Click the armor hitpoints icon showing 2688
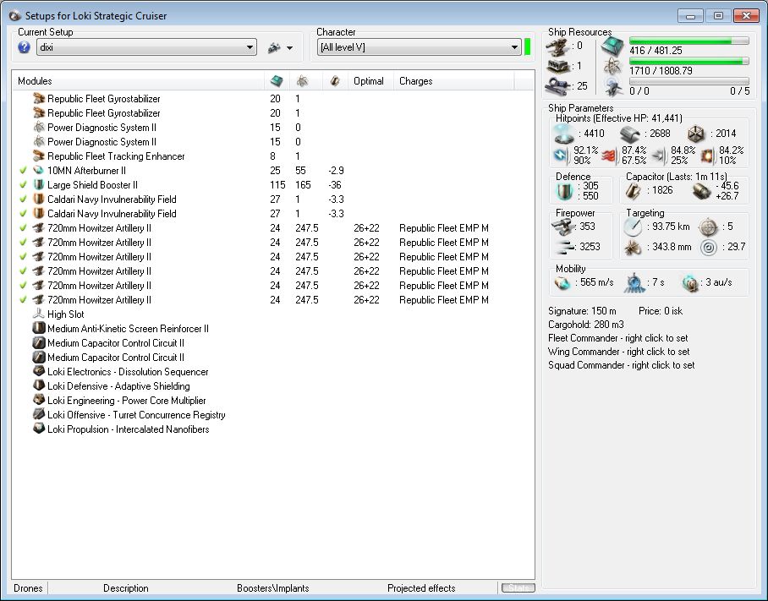This screenshot has width=768, height=601. (x=630, y=133)
